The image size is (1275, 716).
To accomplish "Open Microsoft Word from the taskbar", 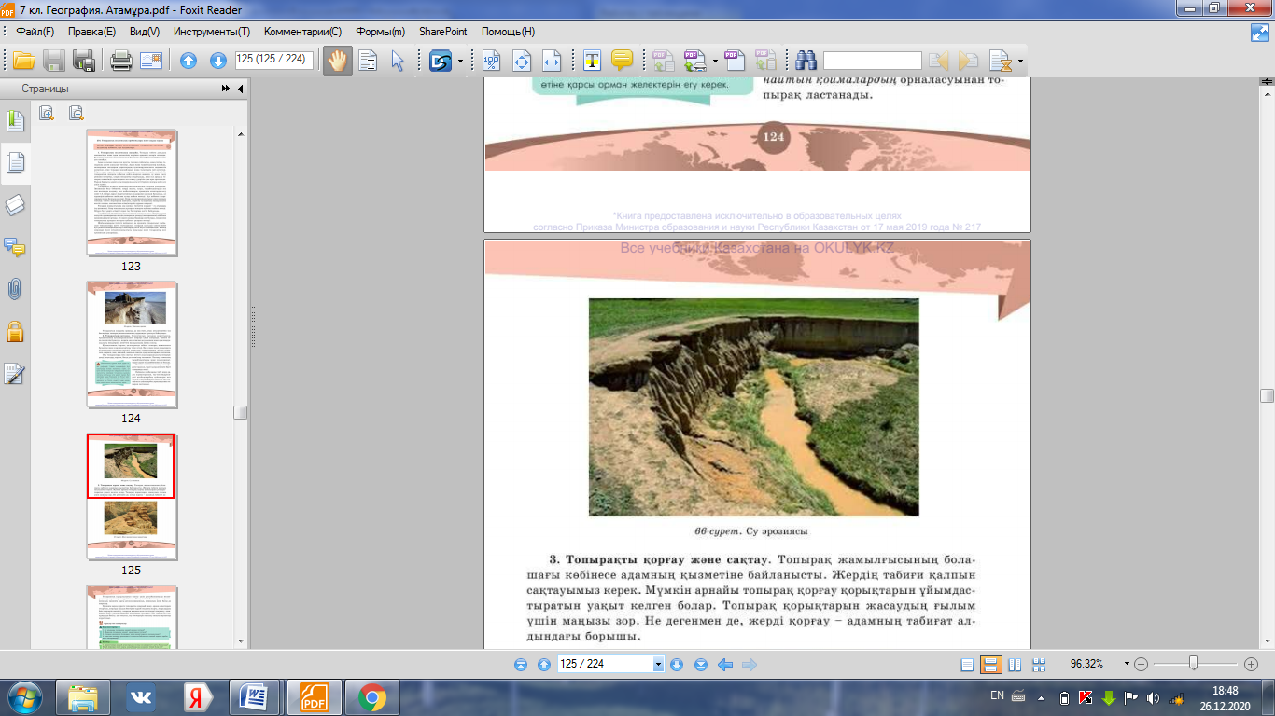I will click(x=254, y=697).
